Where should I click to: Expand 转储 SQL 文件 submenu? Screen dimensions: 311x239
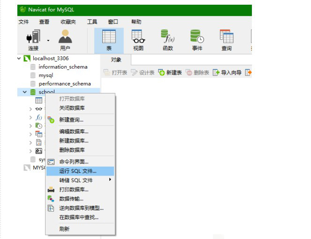[110, 180]
